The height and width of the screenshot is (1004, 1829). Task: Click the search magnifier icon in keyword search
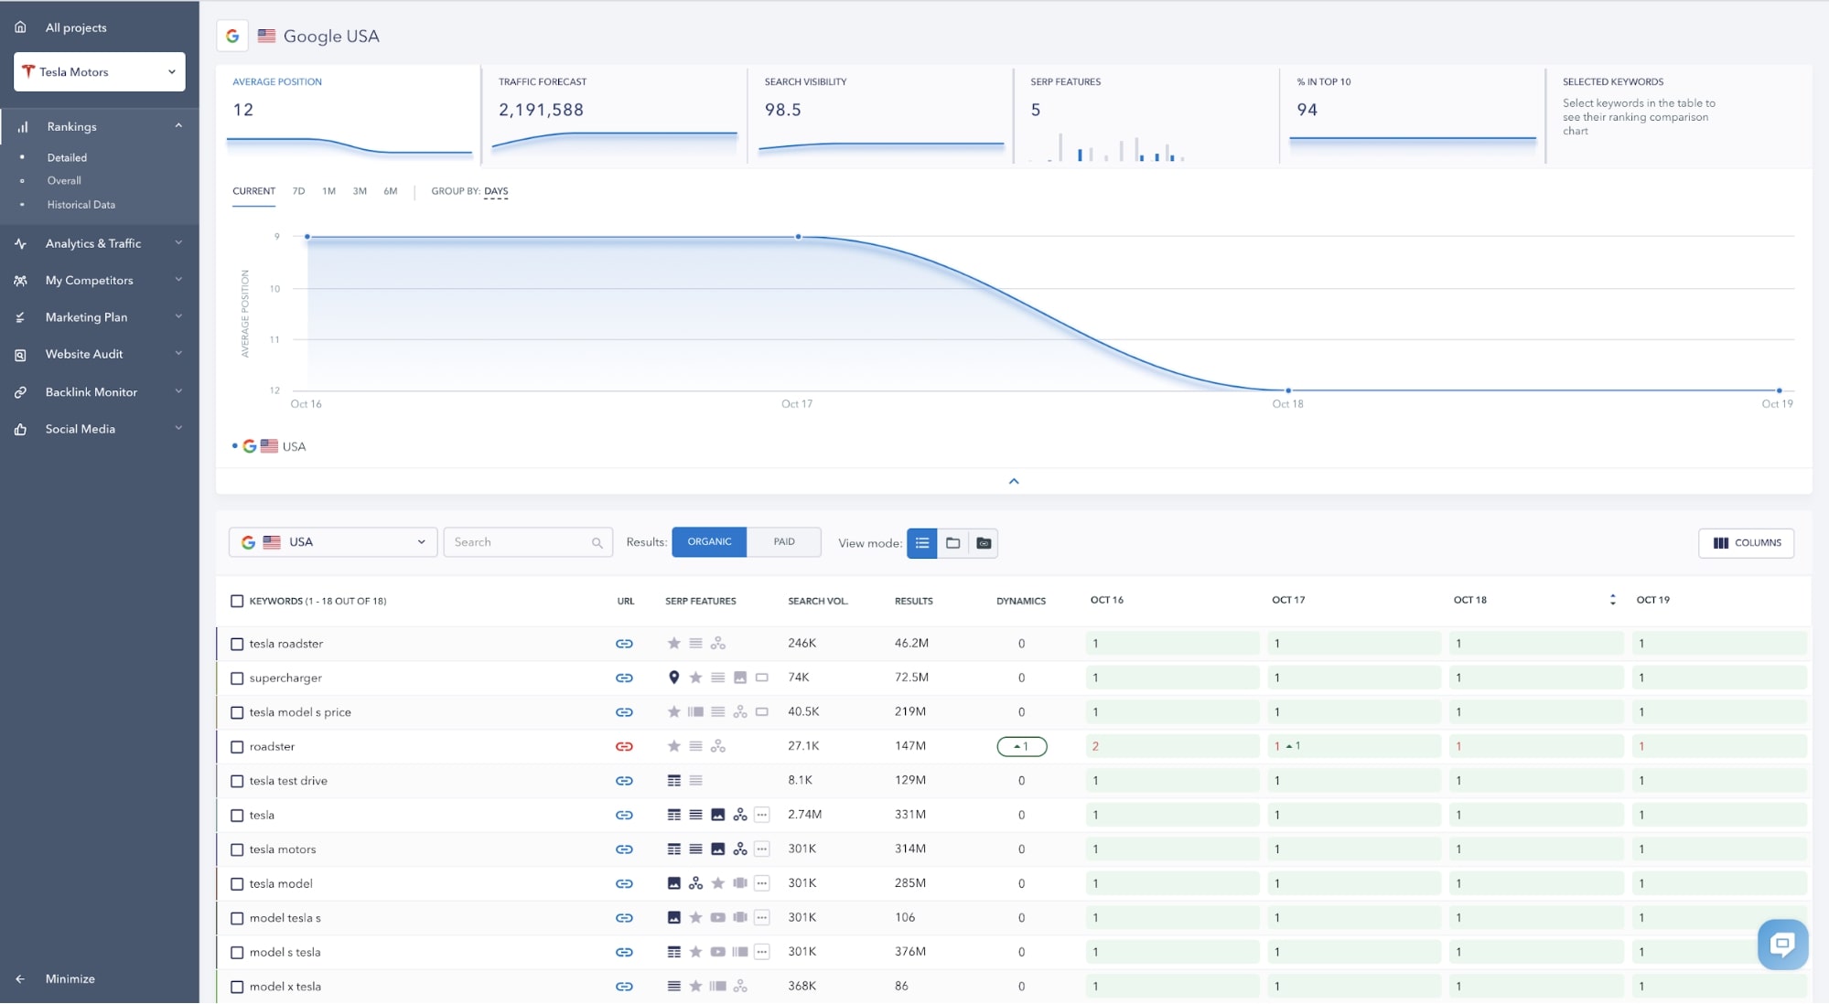pos(597,543)
